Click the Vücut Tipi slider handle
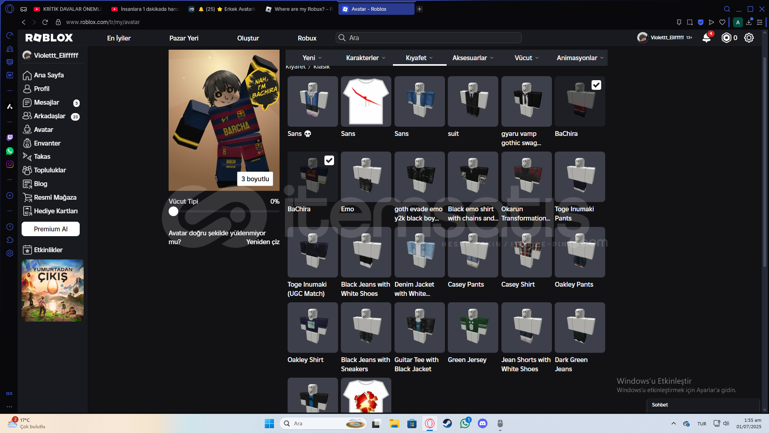This screenshot has width=769, height=433. pyautogui.click(x=173, y=211)
